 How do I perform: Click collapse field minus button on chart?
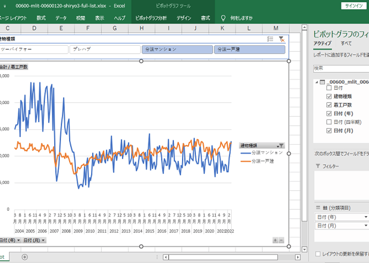[281, 240]
